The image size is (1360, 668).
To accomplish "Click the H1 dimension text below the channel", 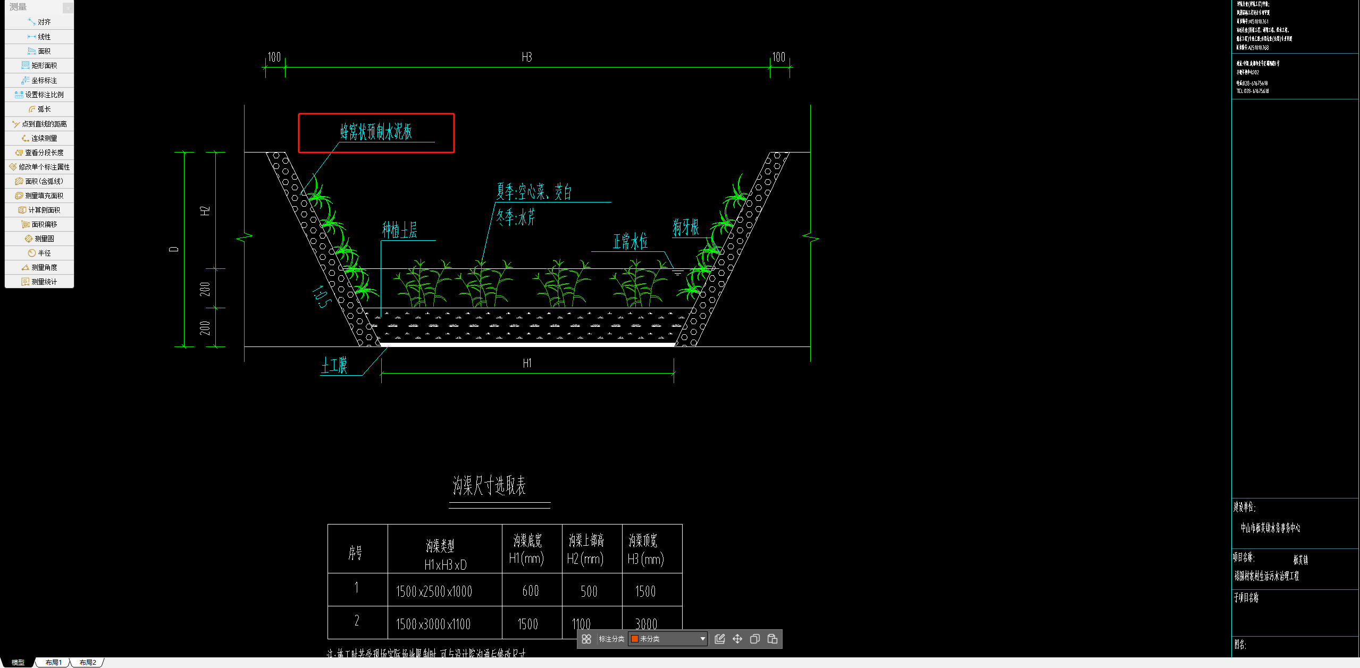I will [527, 363].
